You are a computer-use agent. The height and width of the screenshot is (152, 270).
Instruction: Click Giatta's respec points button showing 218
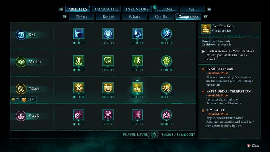coord(23,99)
